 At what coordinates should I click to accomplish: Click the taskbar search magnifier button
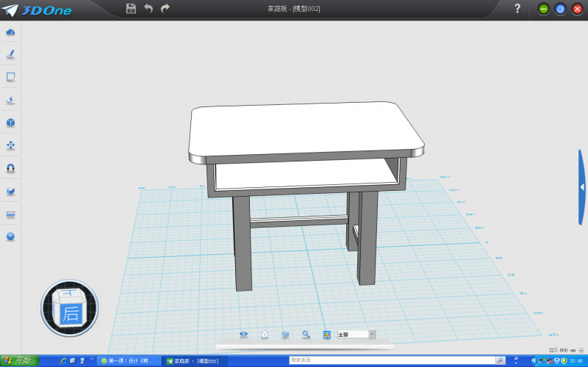[x=501, y=360]
